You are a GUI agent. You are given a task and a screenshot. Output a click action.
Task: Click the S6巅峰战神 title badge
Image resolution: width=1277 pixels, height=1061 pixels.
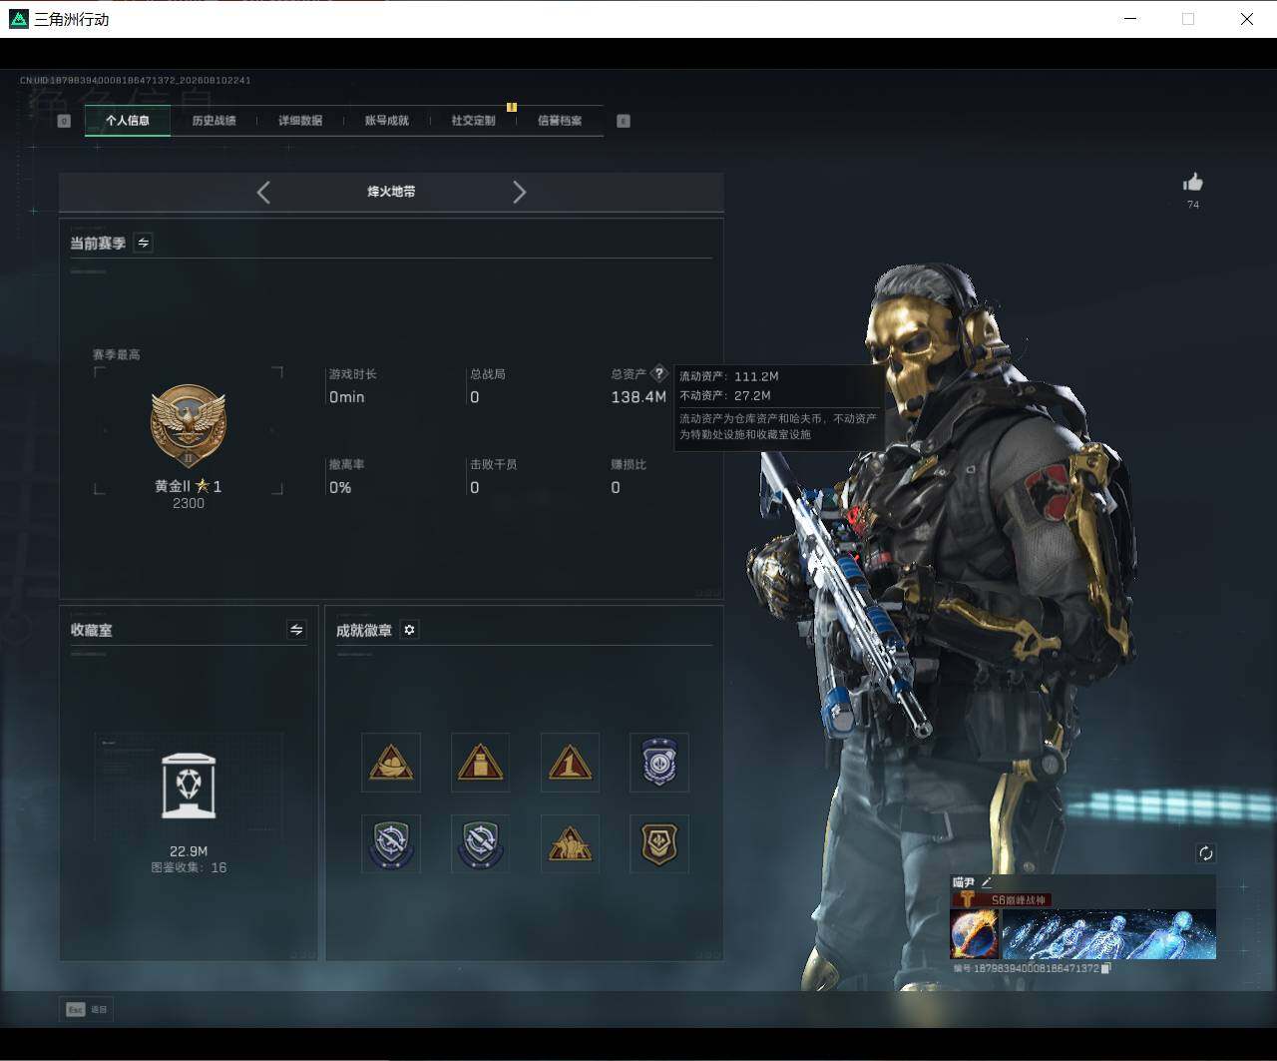1002,900
